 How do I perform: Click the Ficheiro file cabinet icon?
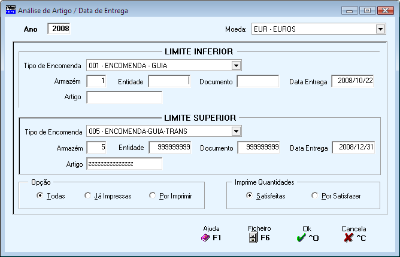tap(253, 238)
